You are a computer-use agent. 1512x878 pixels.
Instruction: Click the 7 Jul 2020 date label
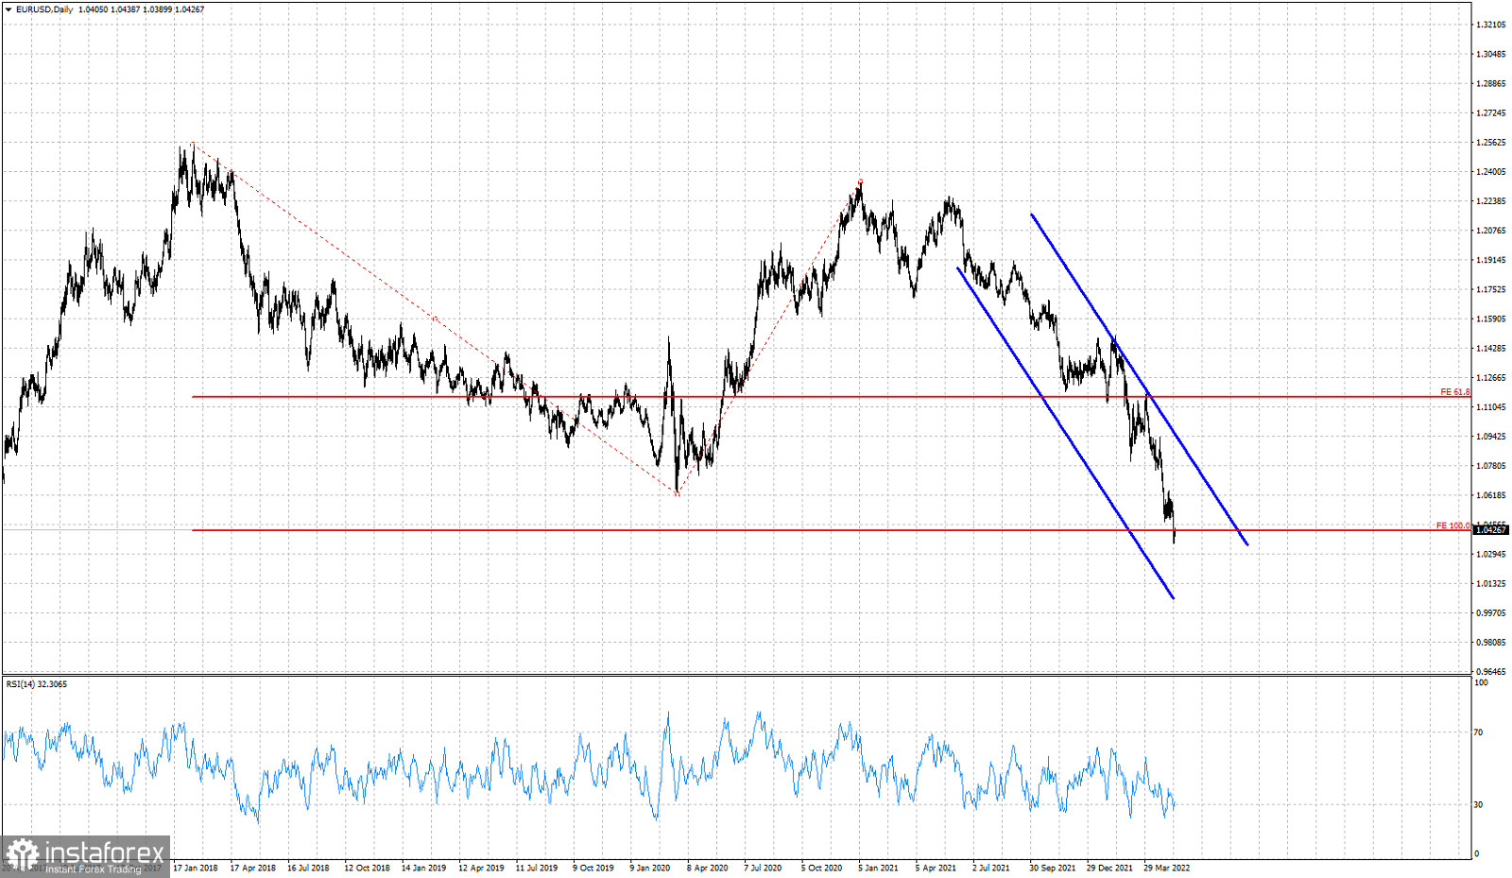click(x=763, y=868)
